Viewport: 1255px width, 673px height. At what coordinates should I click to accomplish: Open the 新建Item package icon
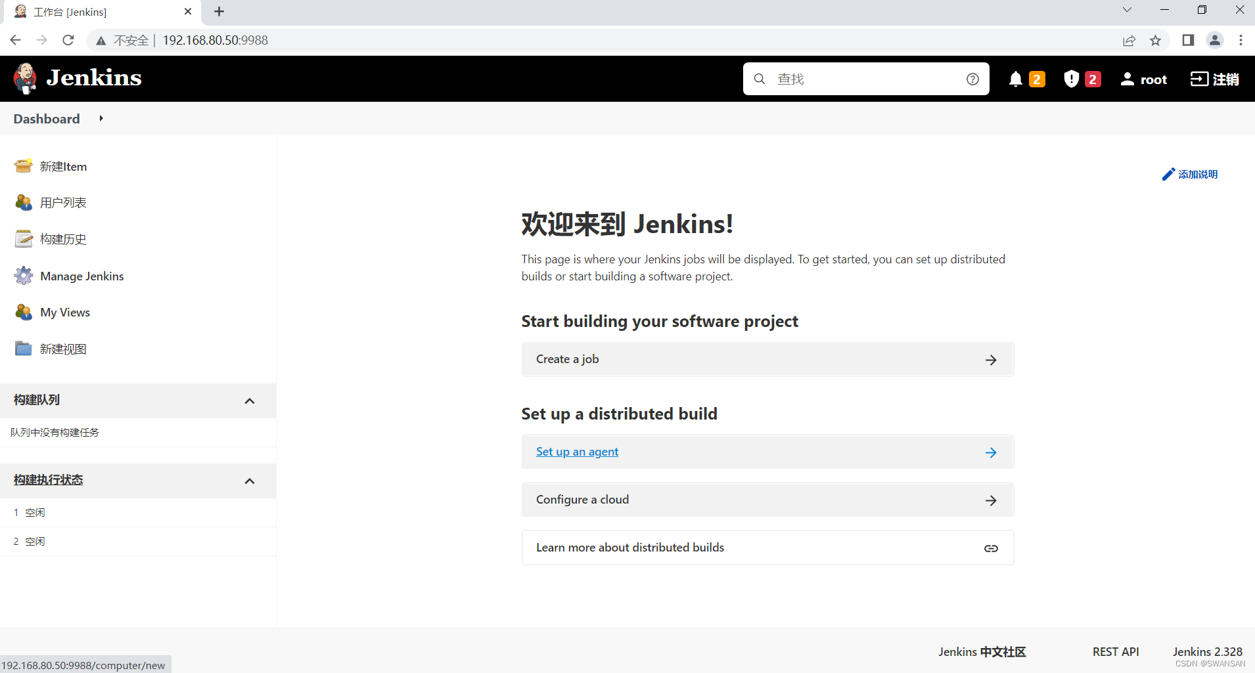(x=24, y=166)
